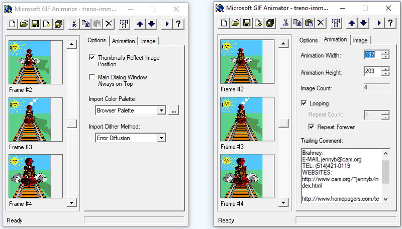Click New icon in right window toolbar

224,23
